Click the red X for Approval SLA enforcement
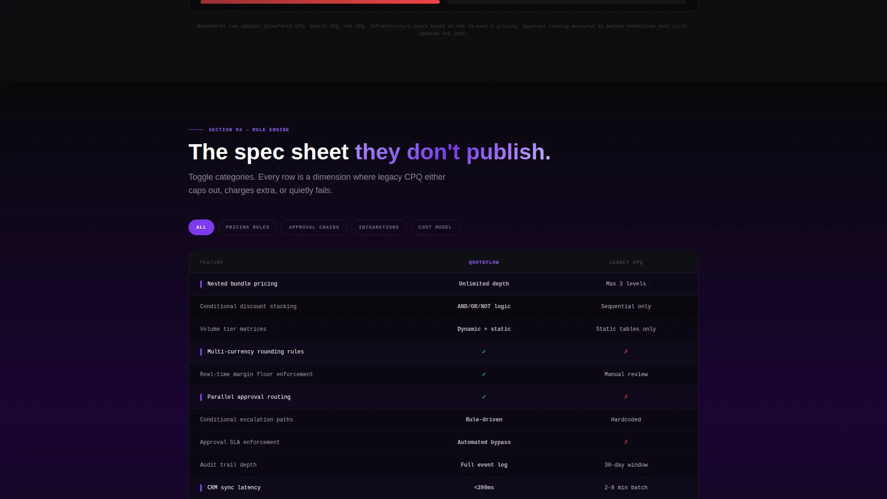The width and height of the screenshot is (887, 499). pyautogui.click(x=626, y=442)
